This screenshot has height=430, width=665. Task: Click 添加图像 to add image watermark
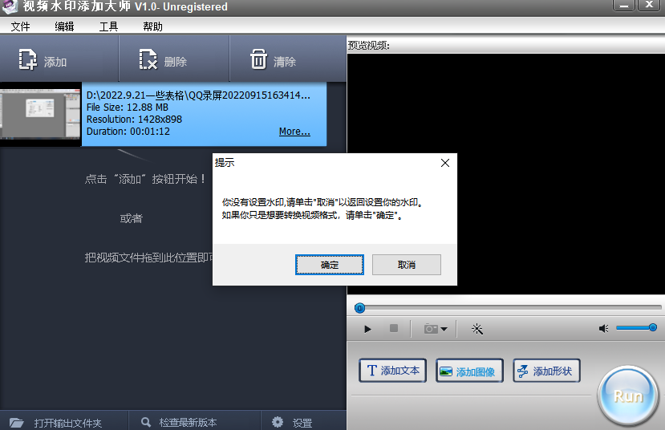(x=469, y=371)
